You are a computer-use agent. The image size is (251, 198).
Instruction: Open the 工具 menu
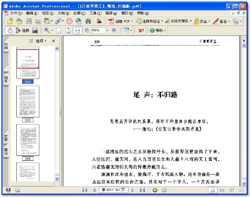[95, 13]
